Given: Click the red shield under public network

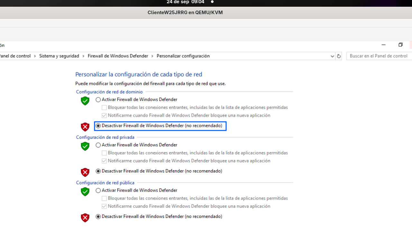Looking at the screenshot, I should click(x=85, y=218).
